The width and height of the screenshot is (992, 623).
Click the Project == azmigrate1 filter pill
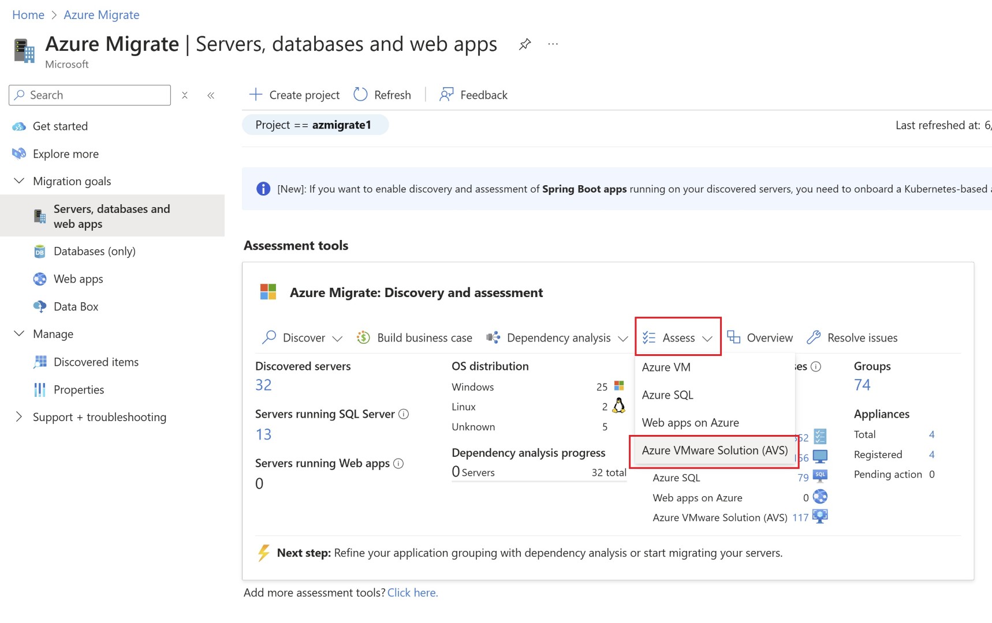click(x=315, y=125)
